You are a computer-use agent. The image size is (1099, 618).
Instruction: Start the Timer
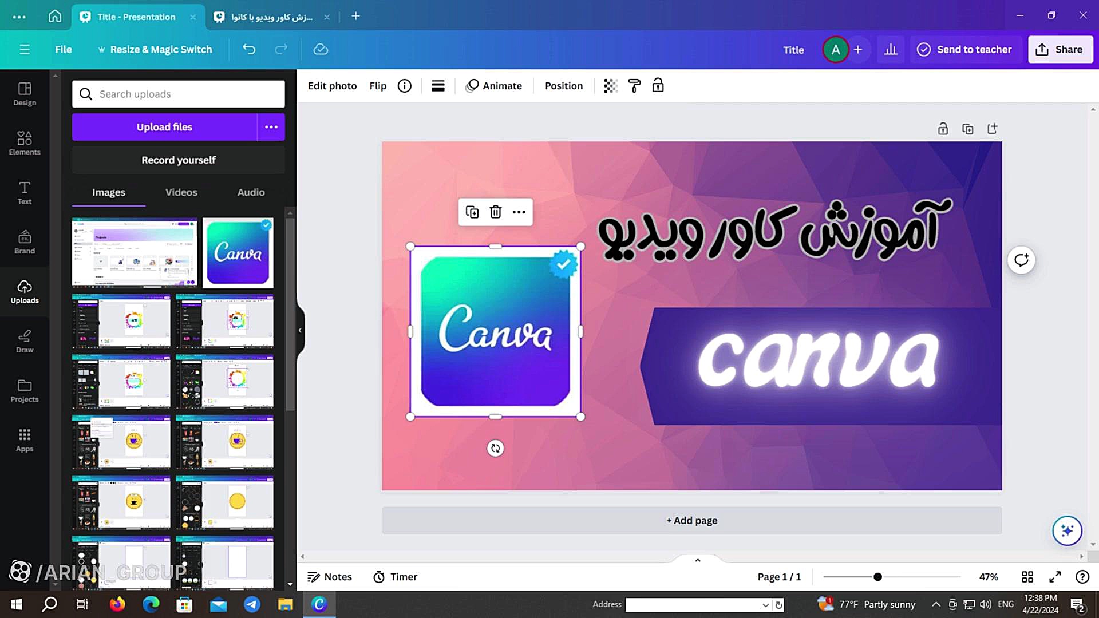tap(396, 577)
